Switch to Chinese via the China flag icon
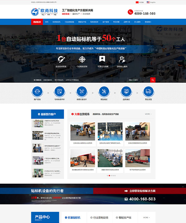The height and width of the screenshot is (223, 186). pyautogui.click(x=137, y=2)
